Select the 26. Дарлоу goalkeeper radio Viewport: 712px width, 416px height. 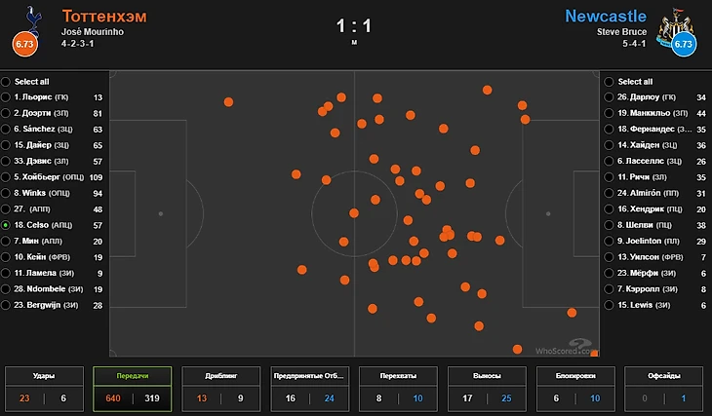coord(609,97)
